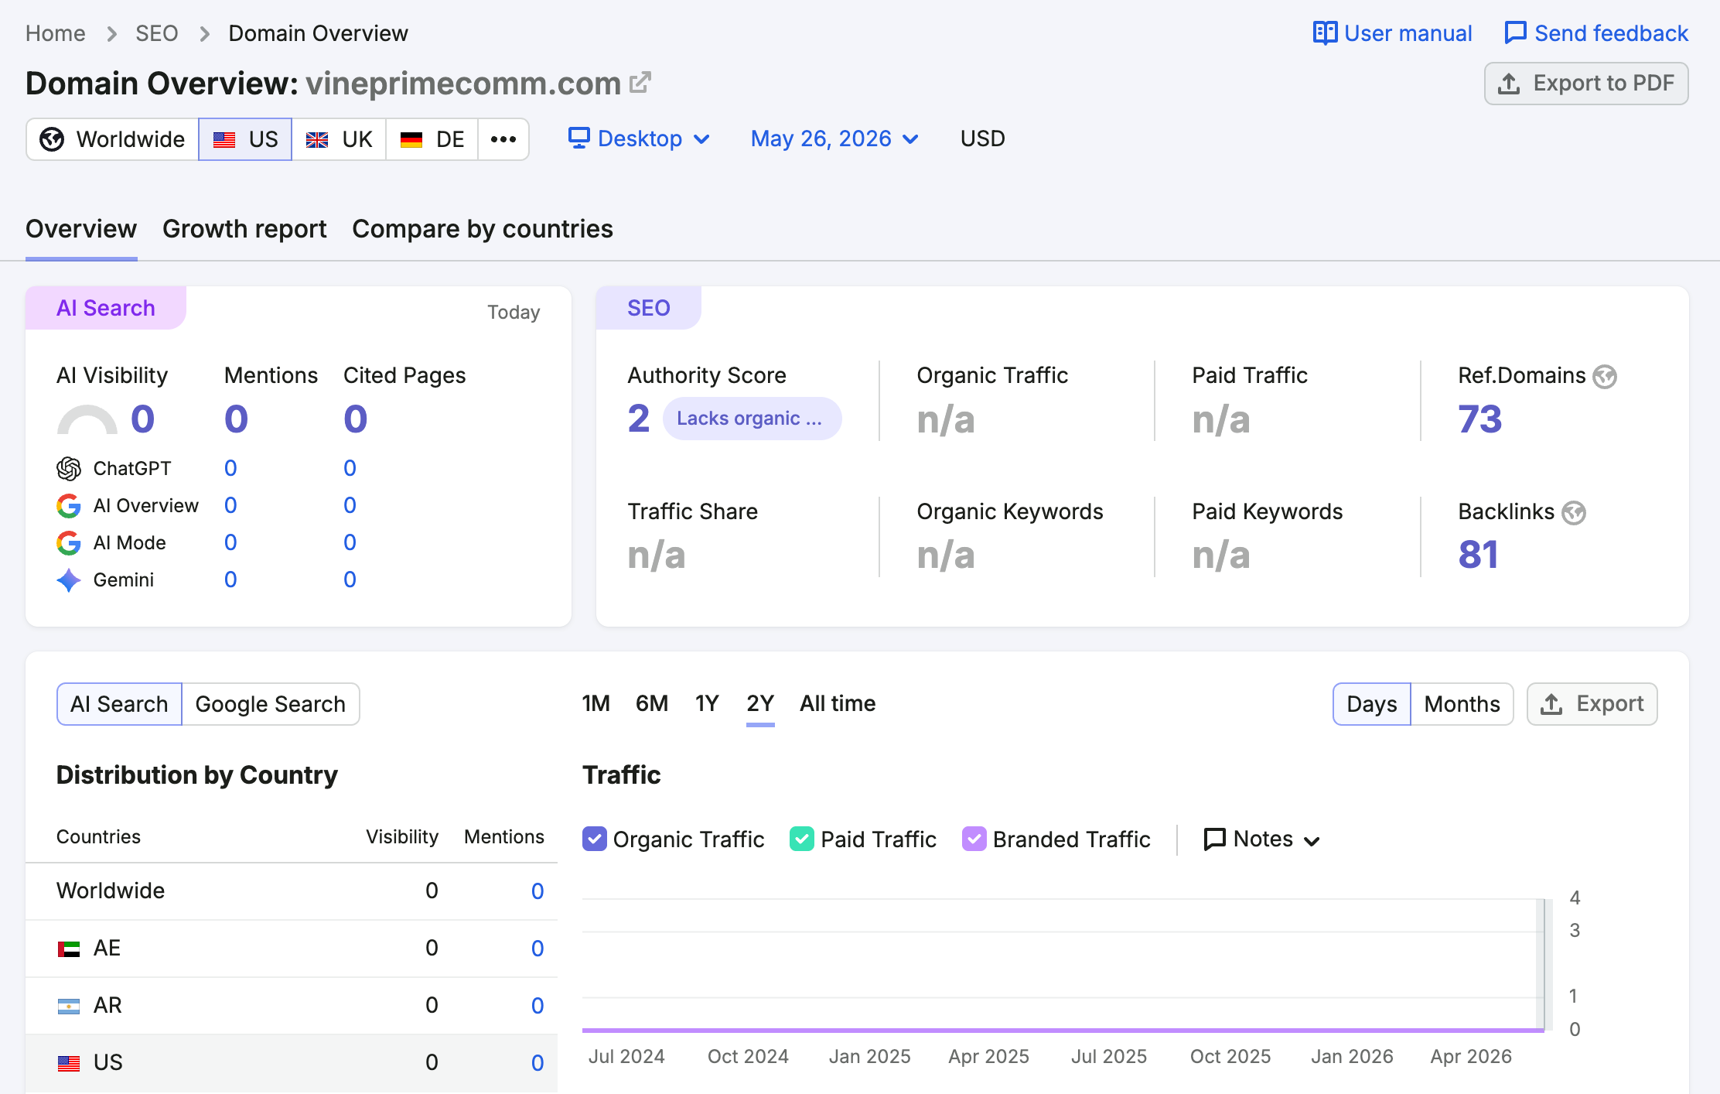1720x1094 pixels.
Task: Click the Mentions column header in the country table
Action: coord(504,836)
